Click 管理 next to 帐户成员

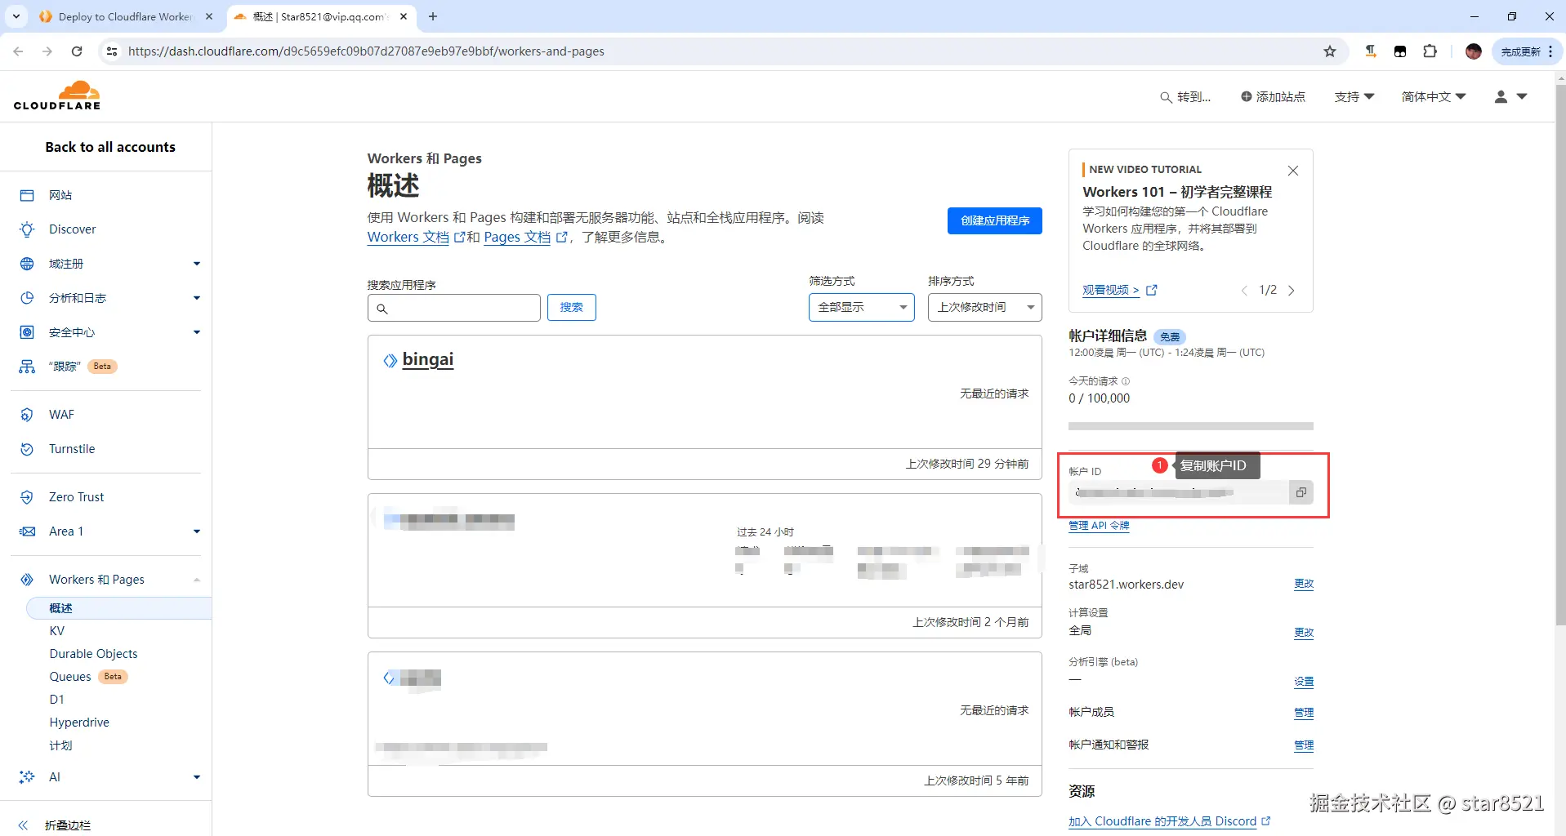click(x=1304, y=713)
